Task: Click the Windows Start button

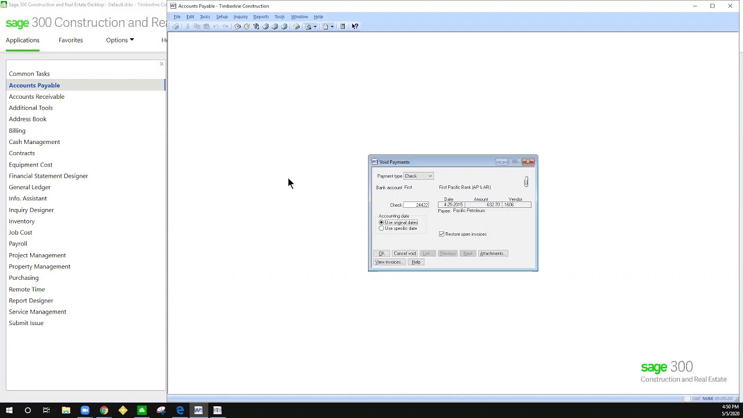Action: [9, 410]
